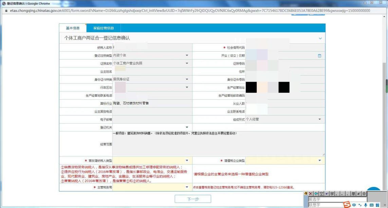This screenshot has width=388, height=208.
Task: Click the Sogou S logo icon
Action: point(346,205)
